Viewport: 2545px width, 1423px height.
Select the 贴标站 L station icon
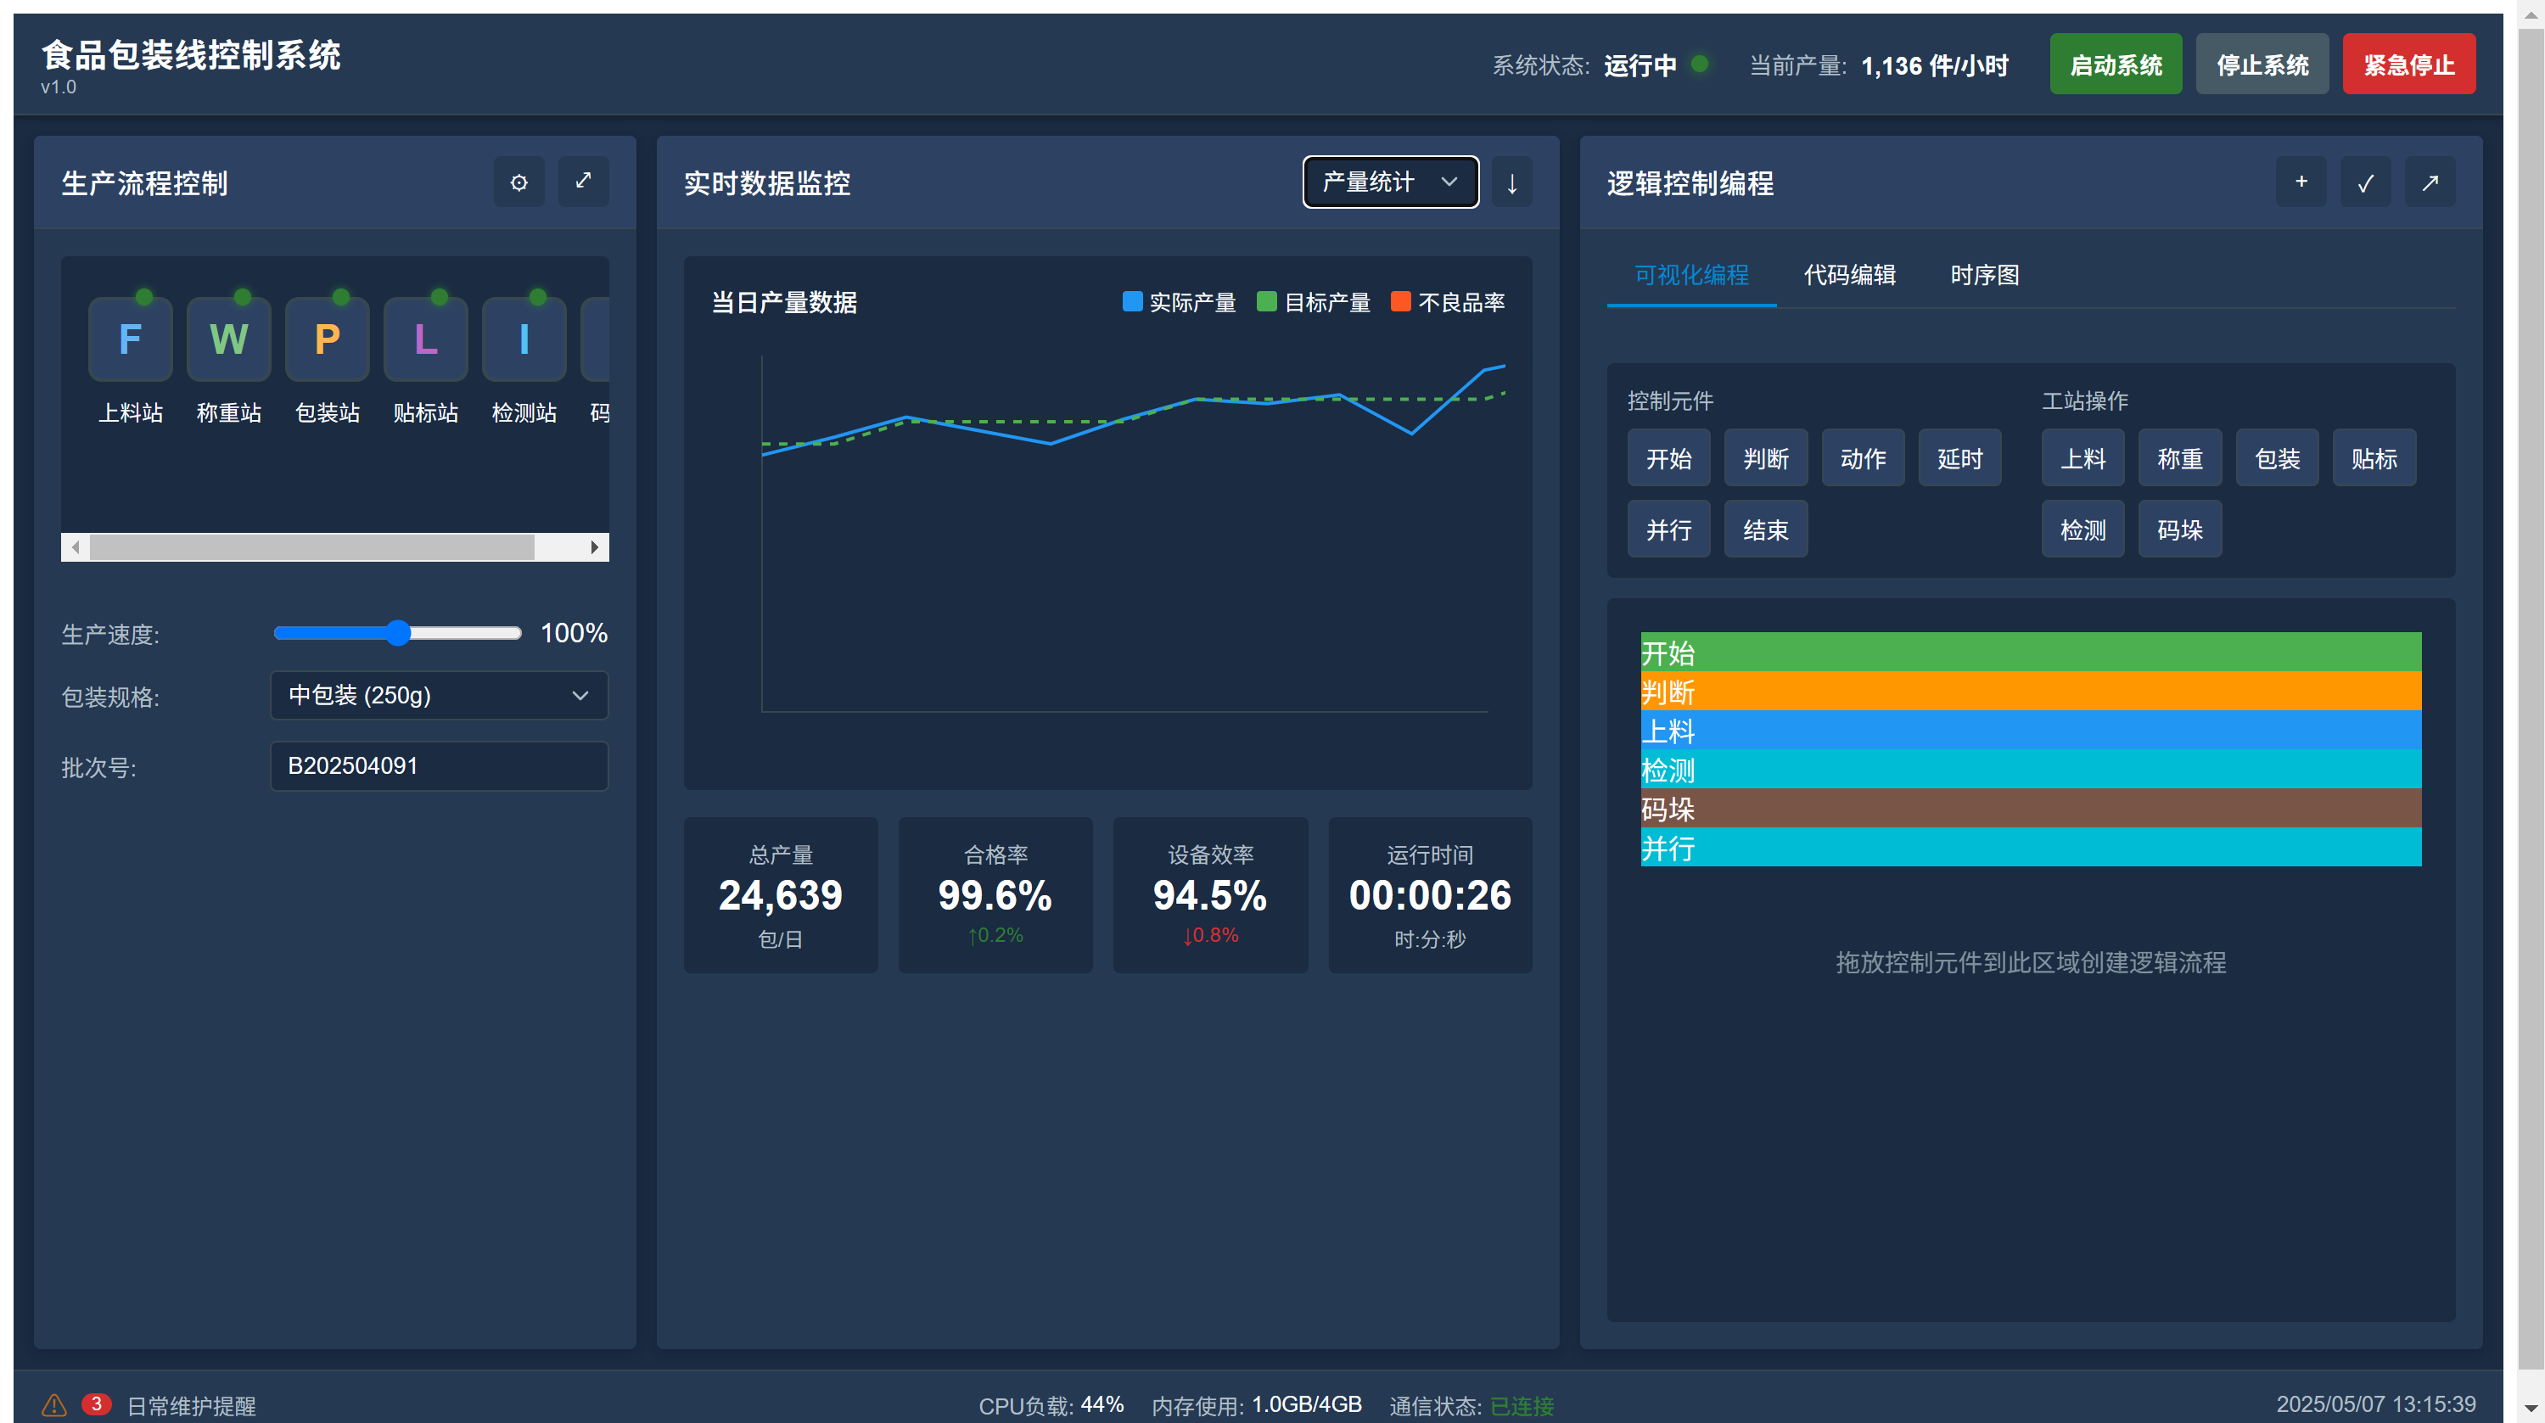425,339
